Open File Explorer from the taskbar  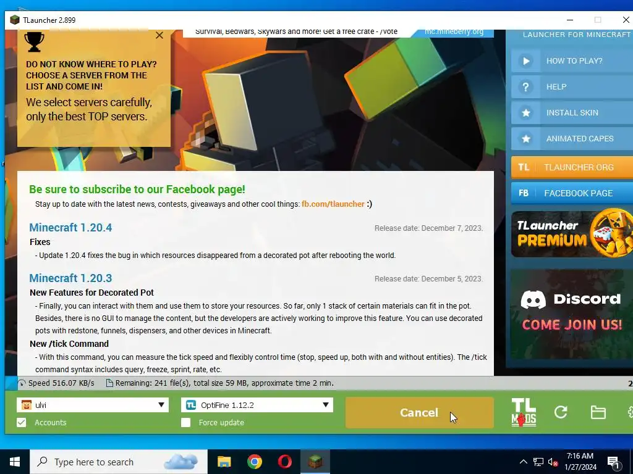(224, 462)
